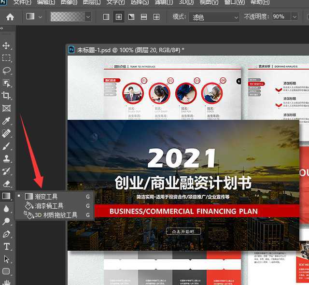The width and height of the screenshot is (309, 285).
Task: Choose Linear Gradient style
Action: coord(106,17)
